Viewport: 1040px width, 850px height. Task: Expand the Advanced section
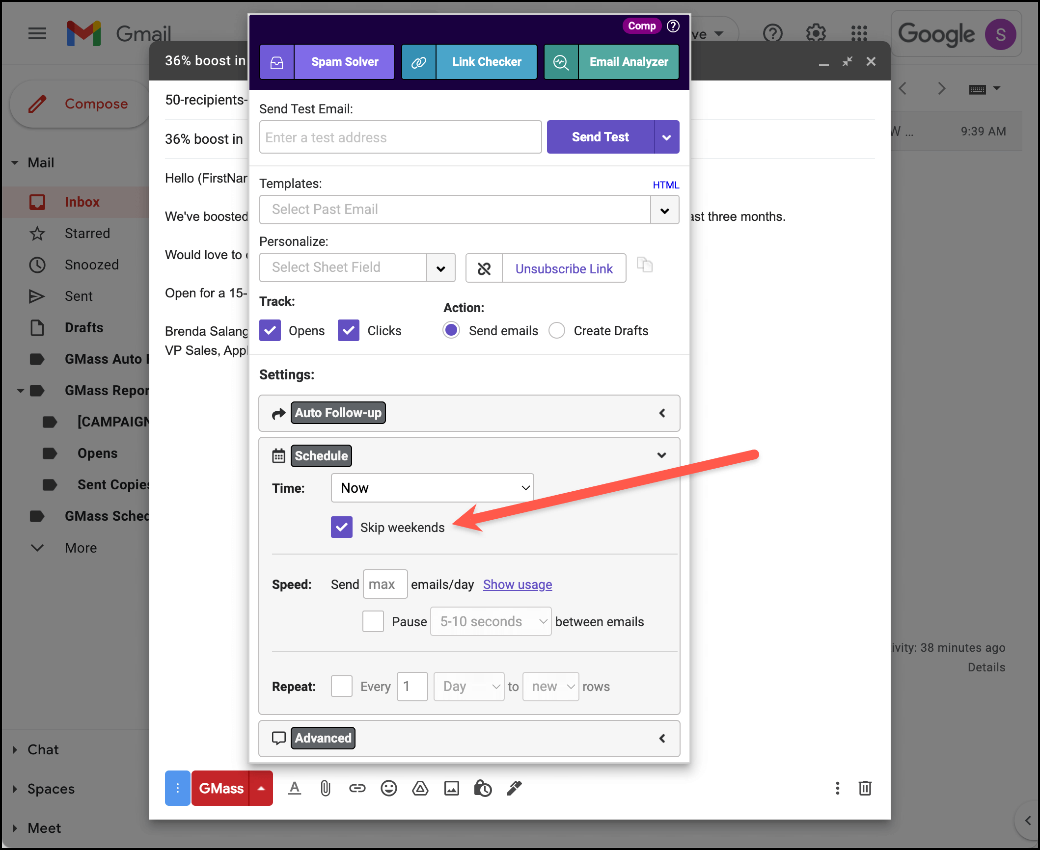tap(469, 739)
